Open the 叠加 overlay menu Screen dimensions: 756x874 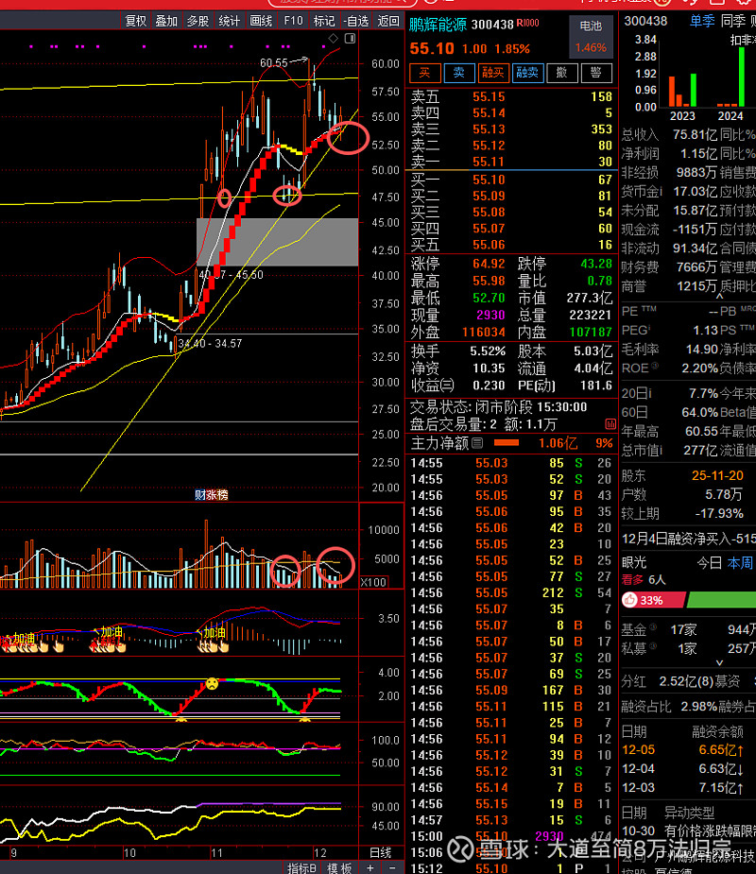pyautogui.click(x=166, y=21)
